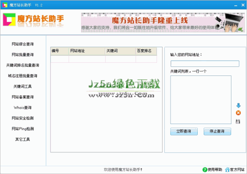Click the 网站地址 column header
The width and height of the screenshot is (247, 174).
[x=87, y=51]
